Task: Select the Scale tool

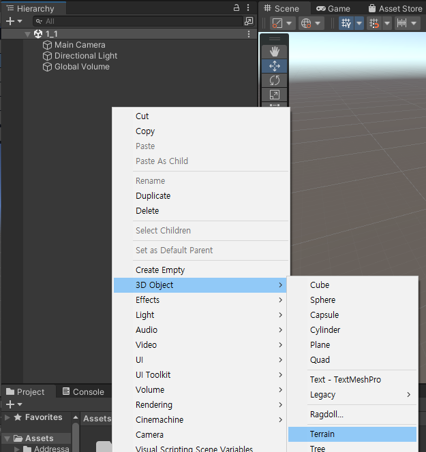Action: pyautogui.click(x=274, y=95)
